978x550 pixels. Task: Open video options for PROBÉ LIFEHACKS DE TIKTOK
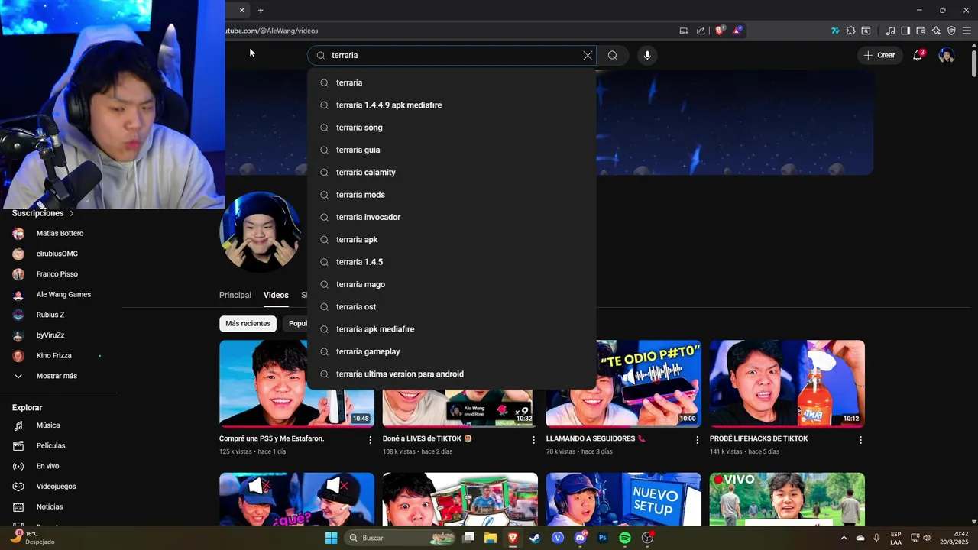[860, 440]
